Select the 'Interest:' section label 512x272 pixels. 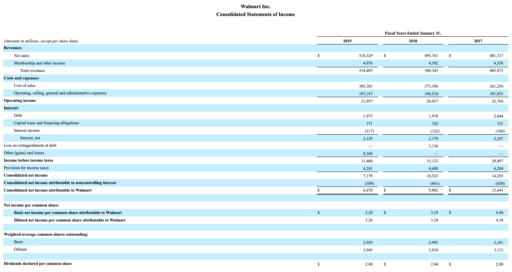click(11, 108)
